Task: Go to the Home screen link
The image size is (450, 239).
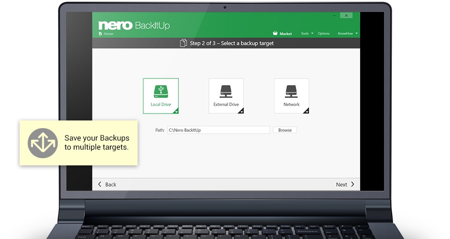Action: click(x=106, y=33)
